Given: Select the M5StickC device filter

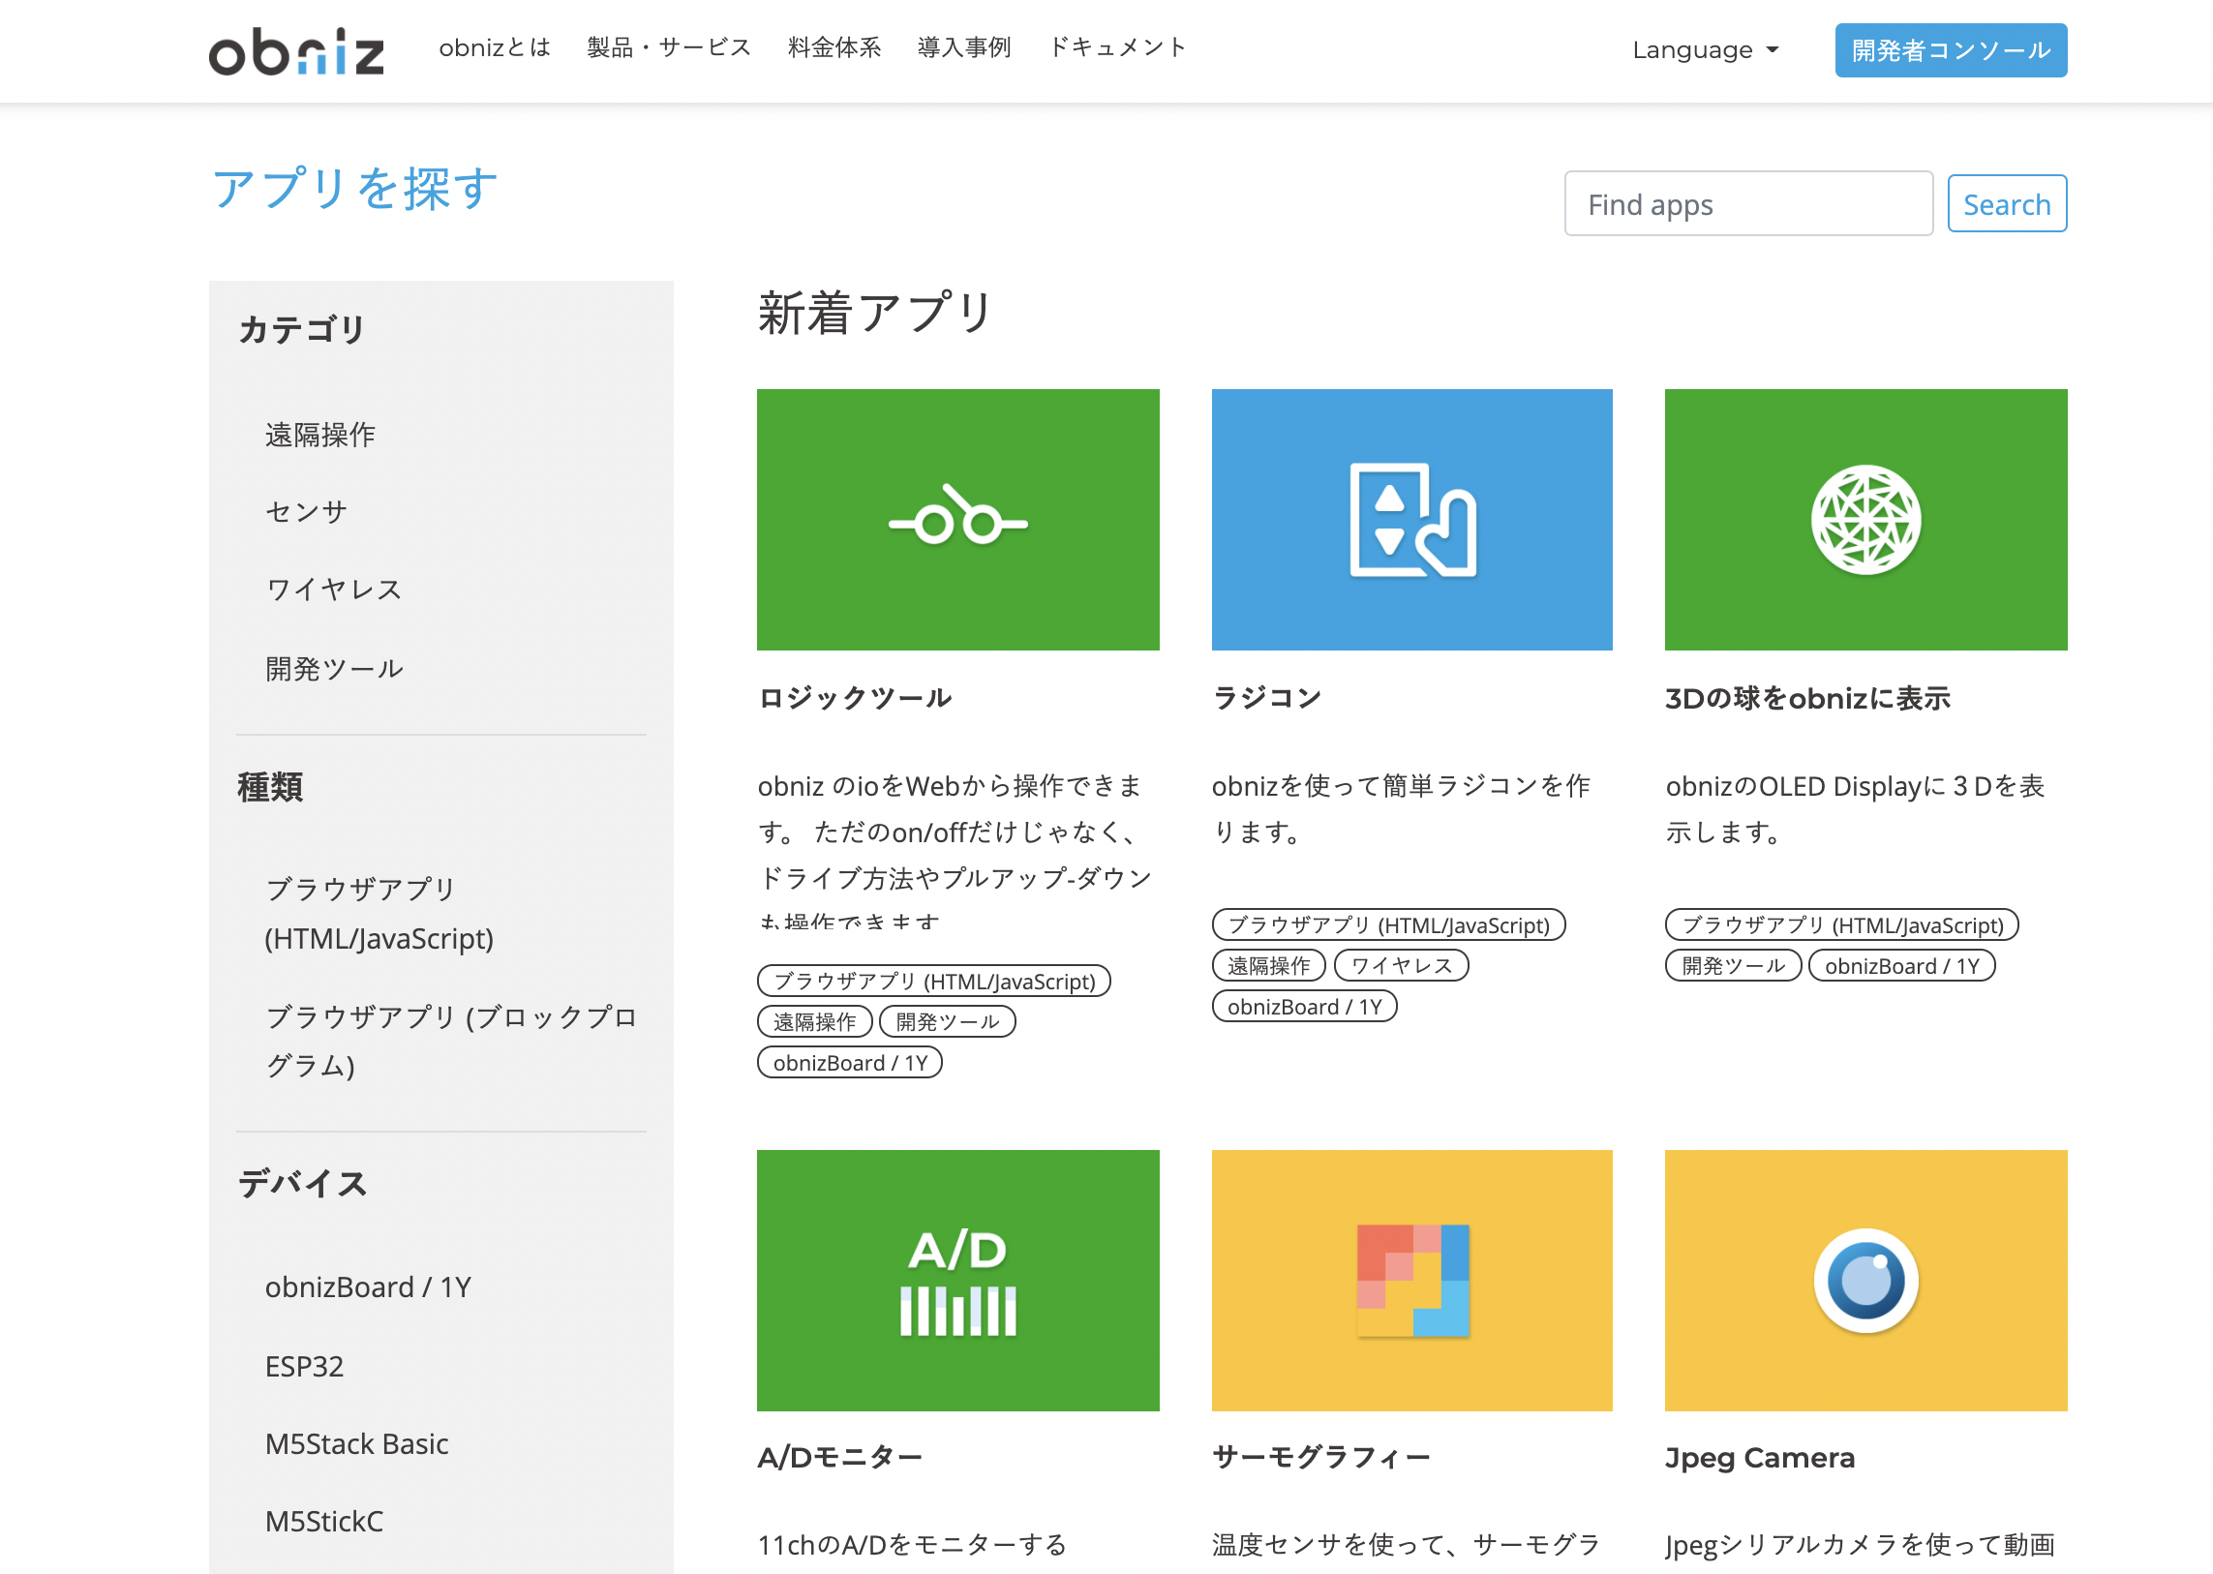Looking at the screenshot, I should coord(322,1521).
